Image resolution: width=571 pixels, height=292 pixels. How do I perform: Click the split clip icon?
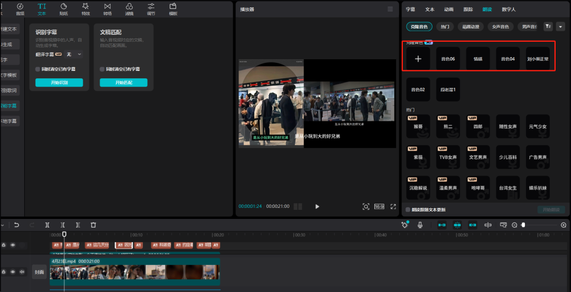48,225
